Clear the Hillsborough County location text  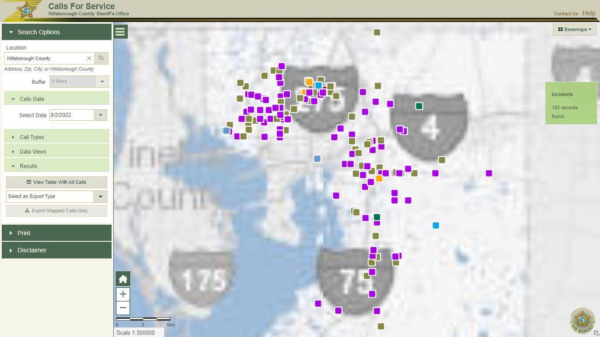point(89,58)
